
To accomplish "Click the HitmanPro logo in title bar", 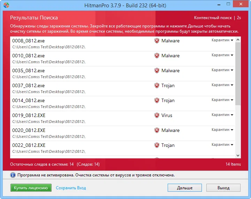I will click(6, 5).
